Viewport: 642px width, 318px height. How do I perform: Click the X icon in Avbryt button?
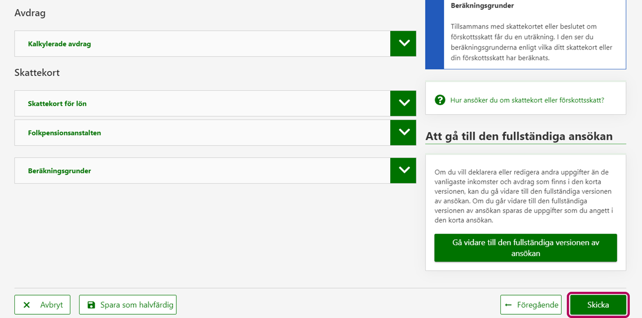[27, 305]
